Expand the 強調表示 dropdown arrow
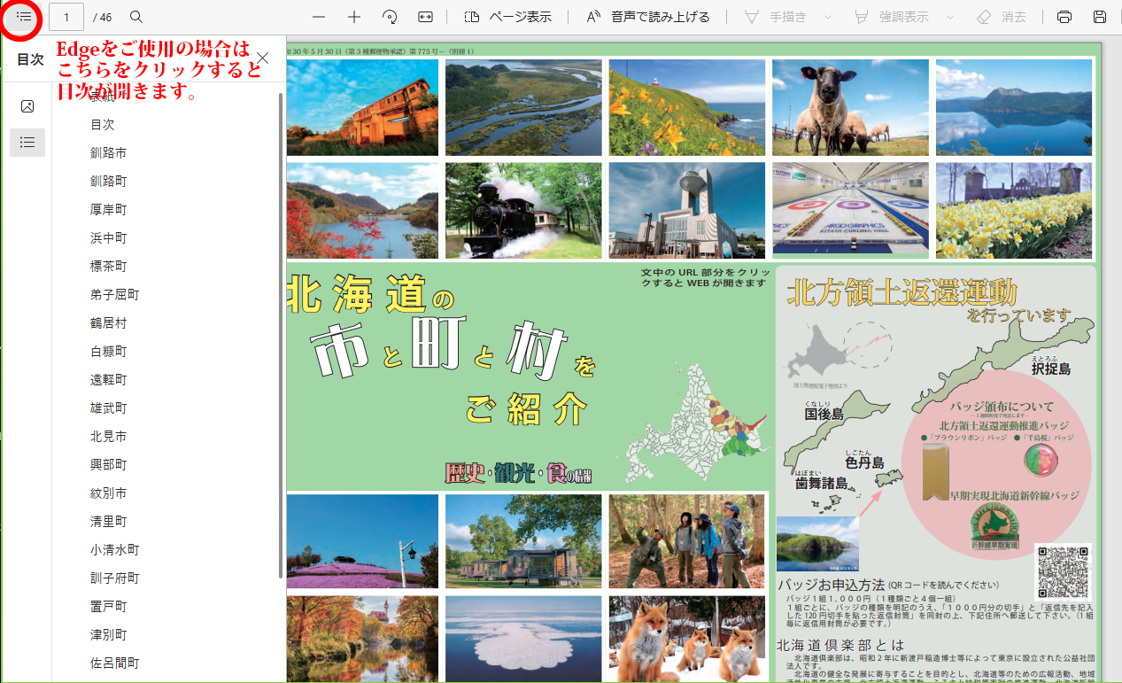 click(950, 17)
